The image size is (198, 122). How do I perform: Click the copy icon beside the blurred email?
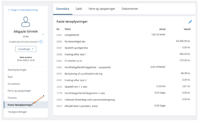pyautogui.click(x=41, y=41)
